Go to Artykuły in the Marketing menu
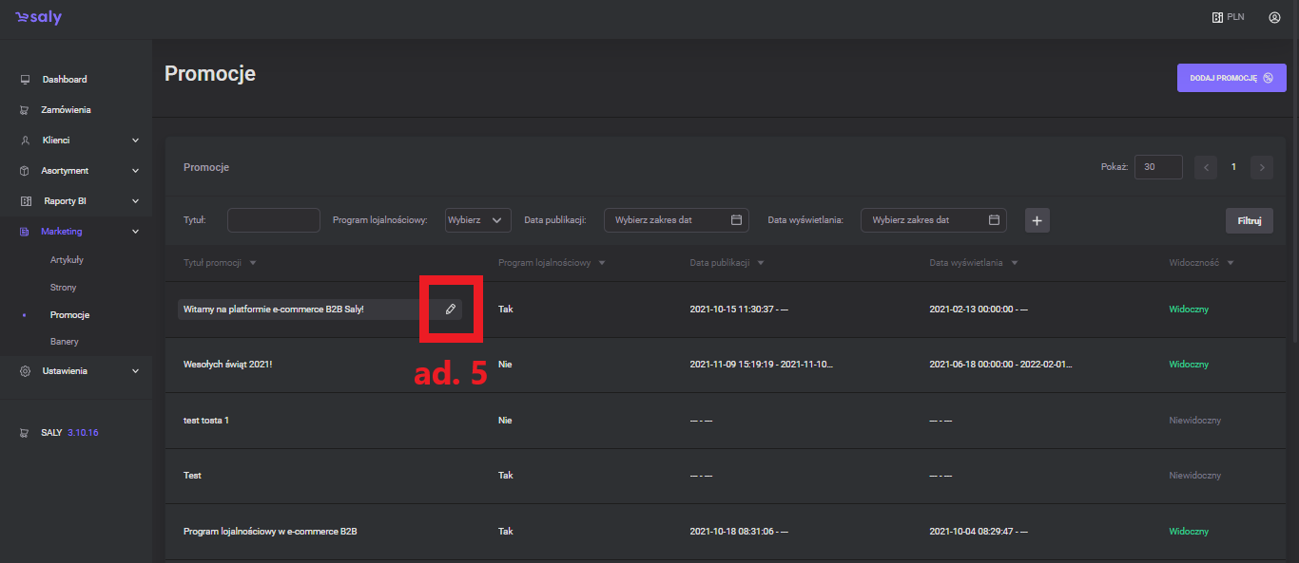1299x563 pixels. (68, 260)
